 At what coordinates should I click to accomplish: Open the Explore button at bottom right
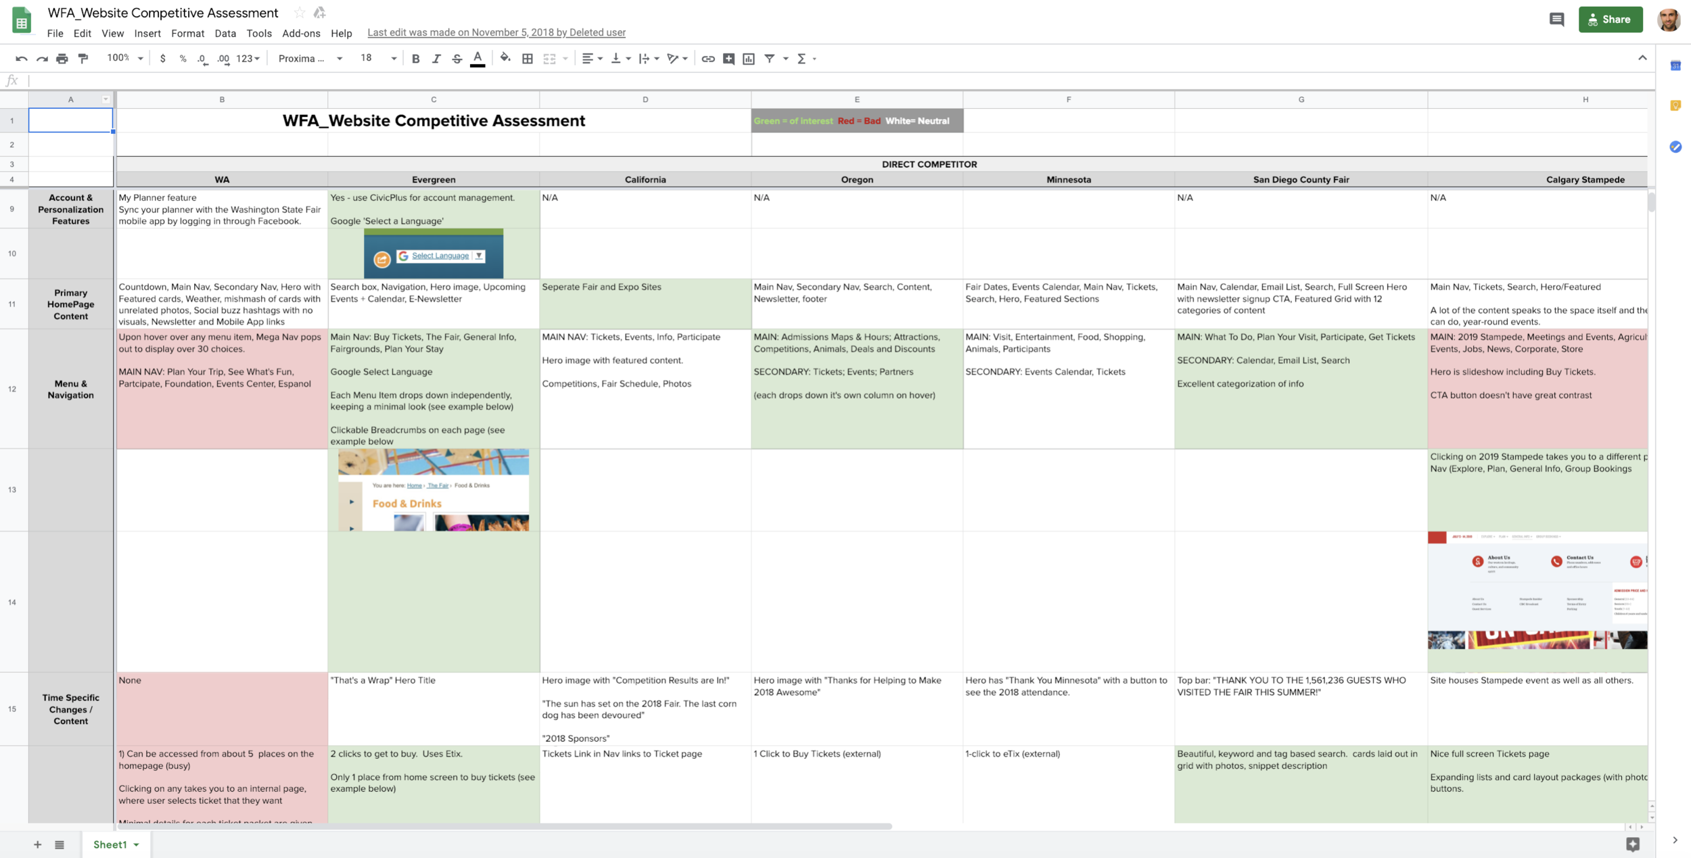tap(1633, 844)
